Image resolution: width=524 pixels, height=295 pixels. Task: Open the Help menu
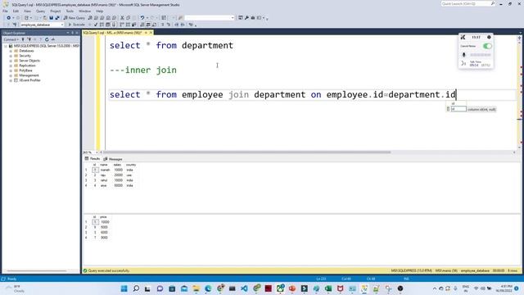(x=100, y=11)
